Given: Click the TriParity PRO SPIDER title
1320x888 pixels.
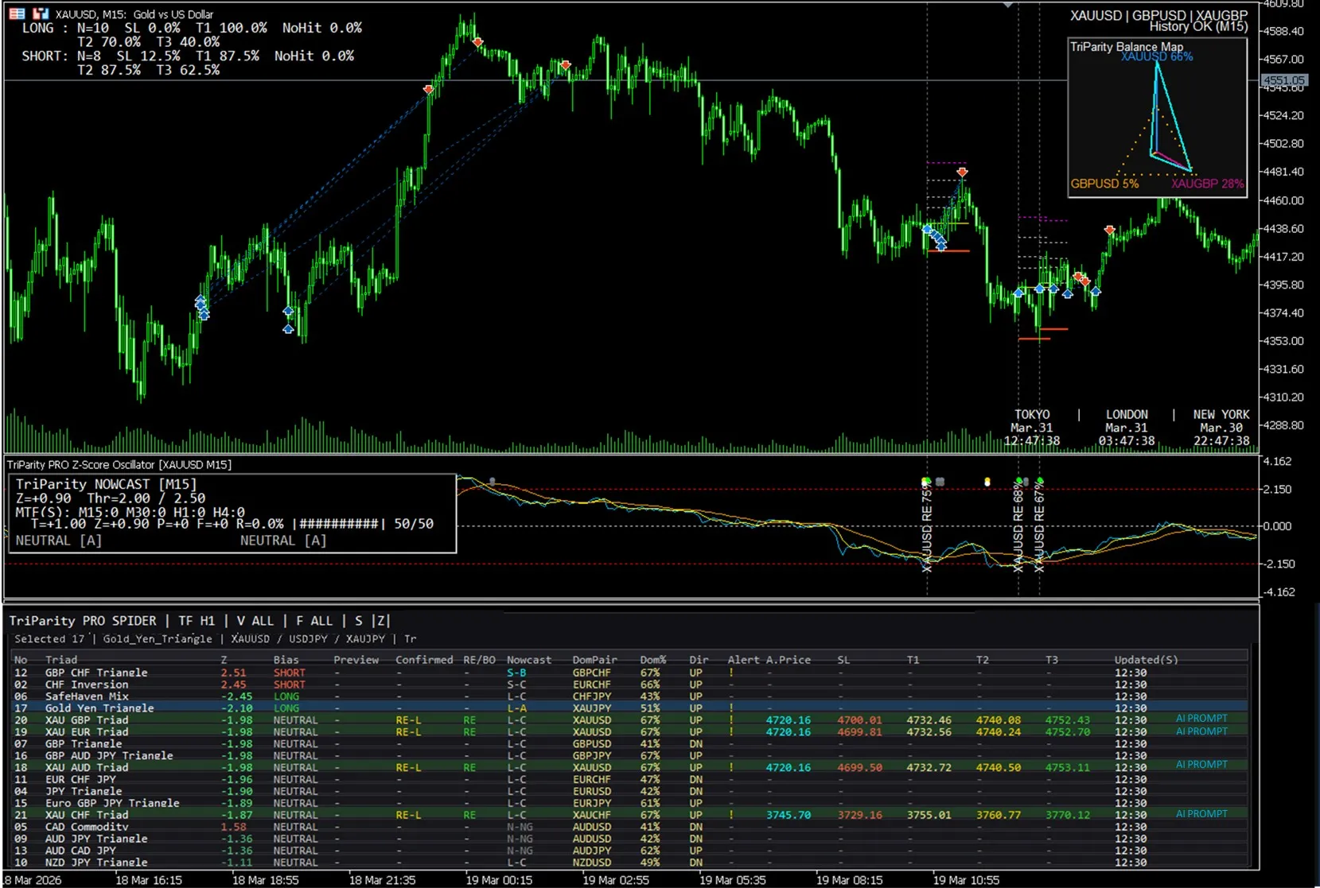Looking at the screenshot, I should pos(83,621).
